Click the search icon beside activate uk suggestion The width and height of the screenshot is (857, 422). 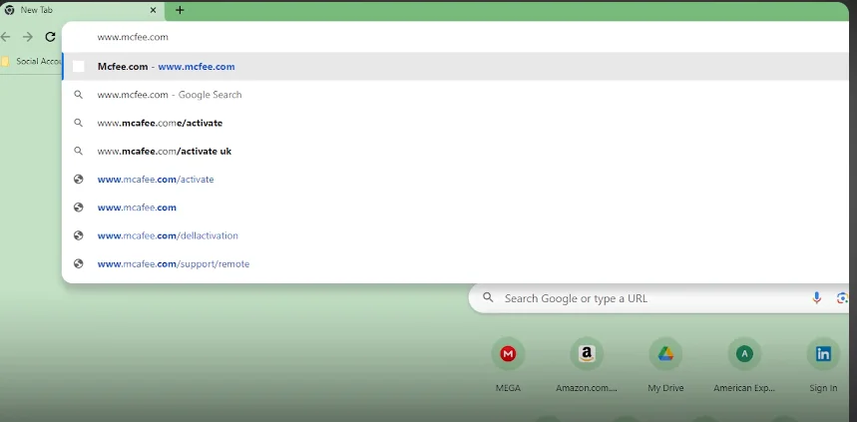pyautogui.click(x=78, y=151)
